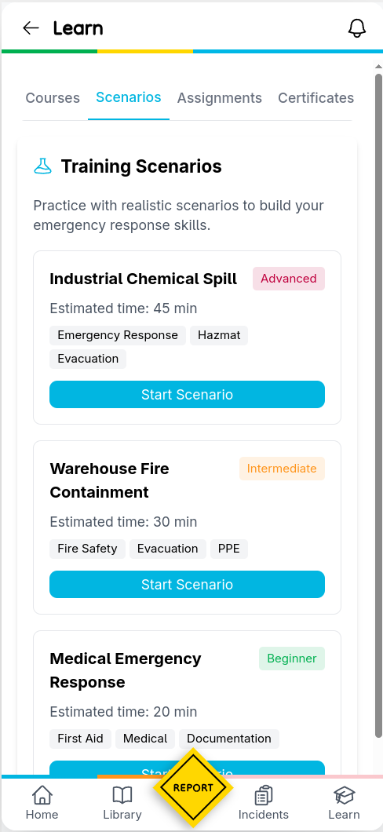The height and width of the screenshot is (832, 383).
Task: Go to Home in bottom navigation
Action: pyautogui.click(x=42, y=803)
